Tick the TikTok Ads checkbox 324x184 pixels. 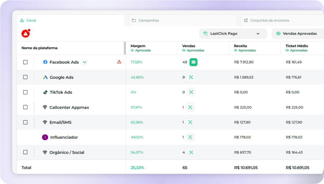tap(25, 92)
